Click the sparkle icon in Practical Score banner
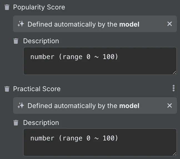The width and height of the screenshot is (180, 159). (x=21, y=106)
